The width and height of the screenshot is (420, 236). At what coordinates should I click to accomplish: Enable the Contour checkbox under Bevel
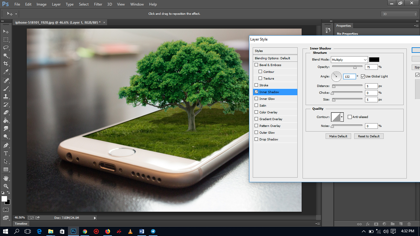(260, 72)
